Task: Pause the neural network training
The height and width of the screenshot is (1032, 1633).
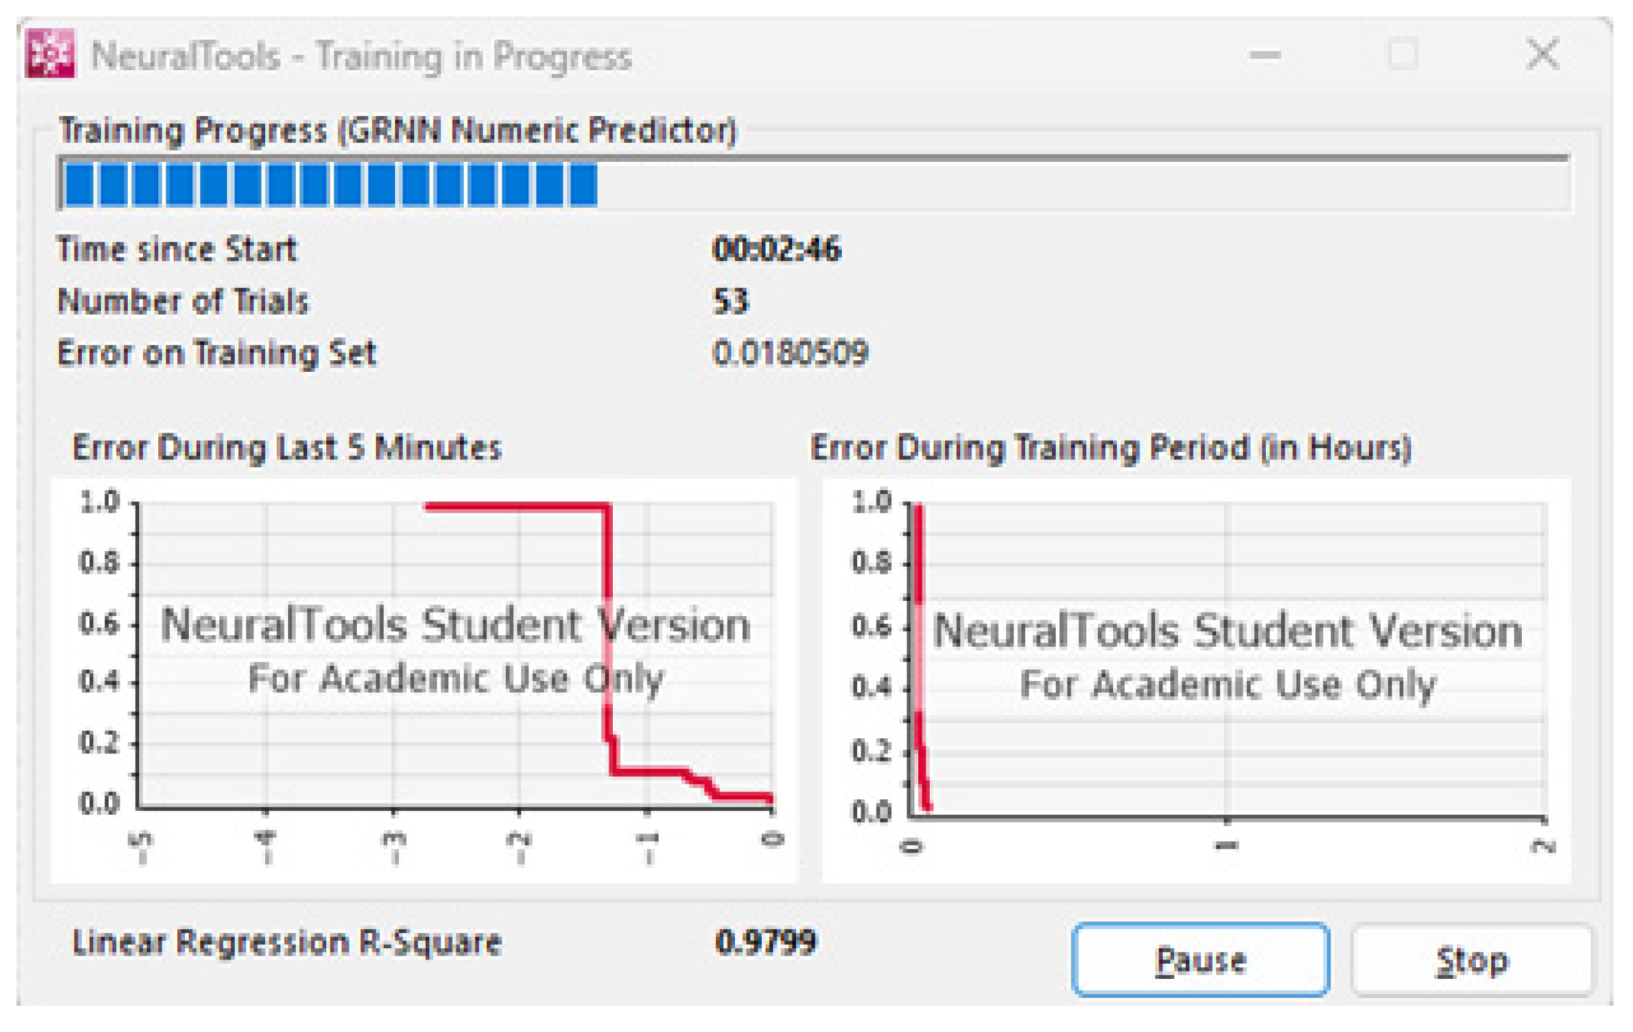Action: click(x=1200, y=959)
